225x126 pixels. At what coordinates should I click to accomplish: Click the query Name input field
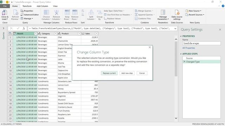pyautogui.click(x=201, y=43)
